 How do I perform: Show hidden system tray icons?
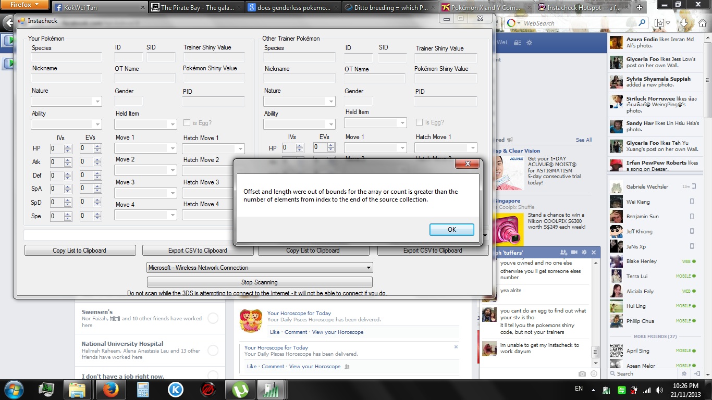(593, 390)
